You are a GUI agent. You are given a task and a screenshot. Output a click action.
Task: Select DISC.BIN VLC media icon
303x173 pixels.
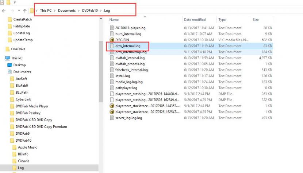pyautogui.click(x=112, y=40)
